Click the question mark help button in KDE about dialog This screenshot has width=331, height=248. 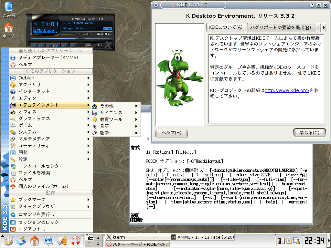pyautogui.click(x=312, y=5)
